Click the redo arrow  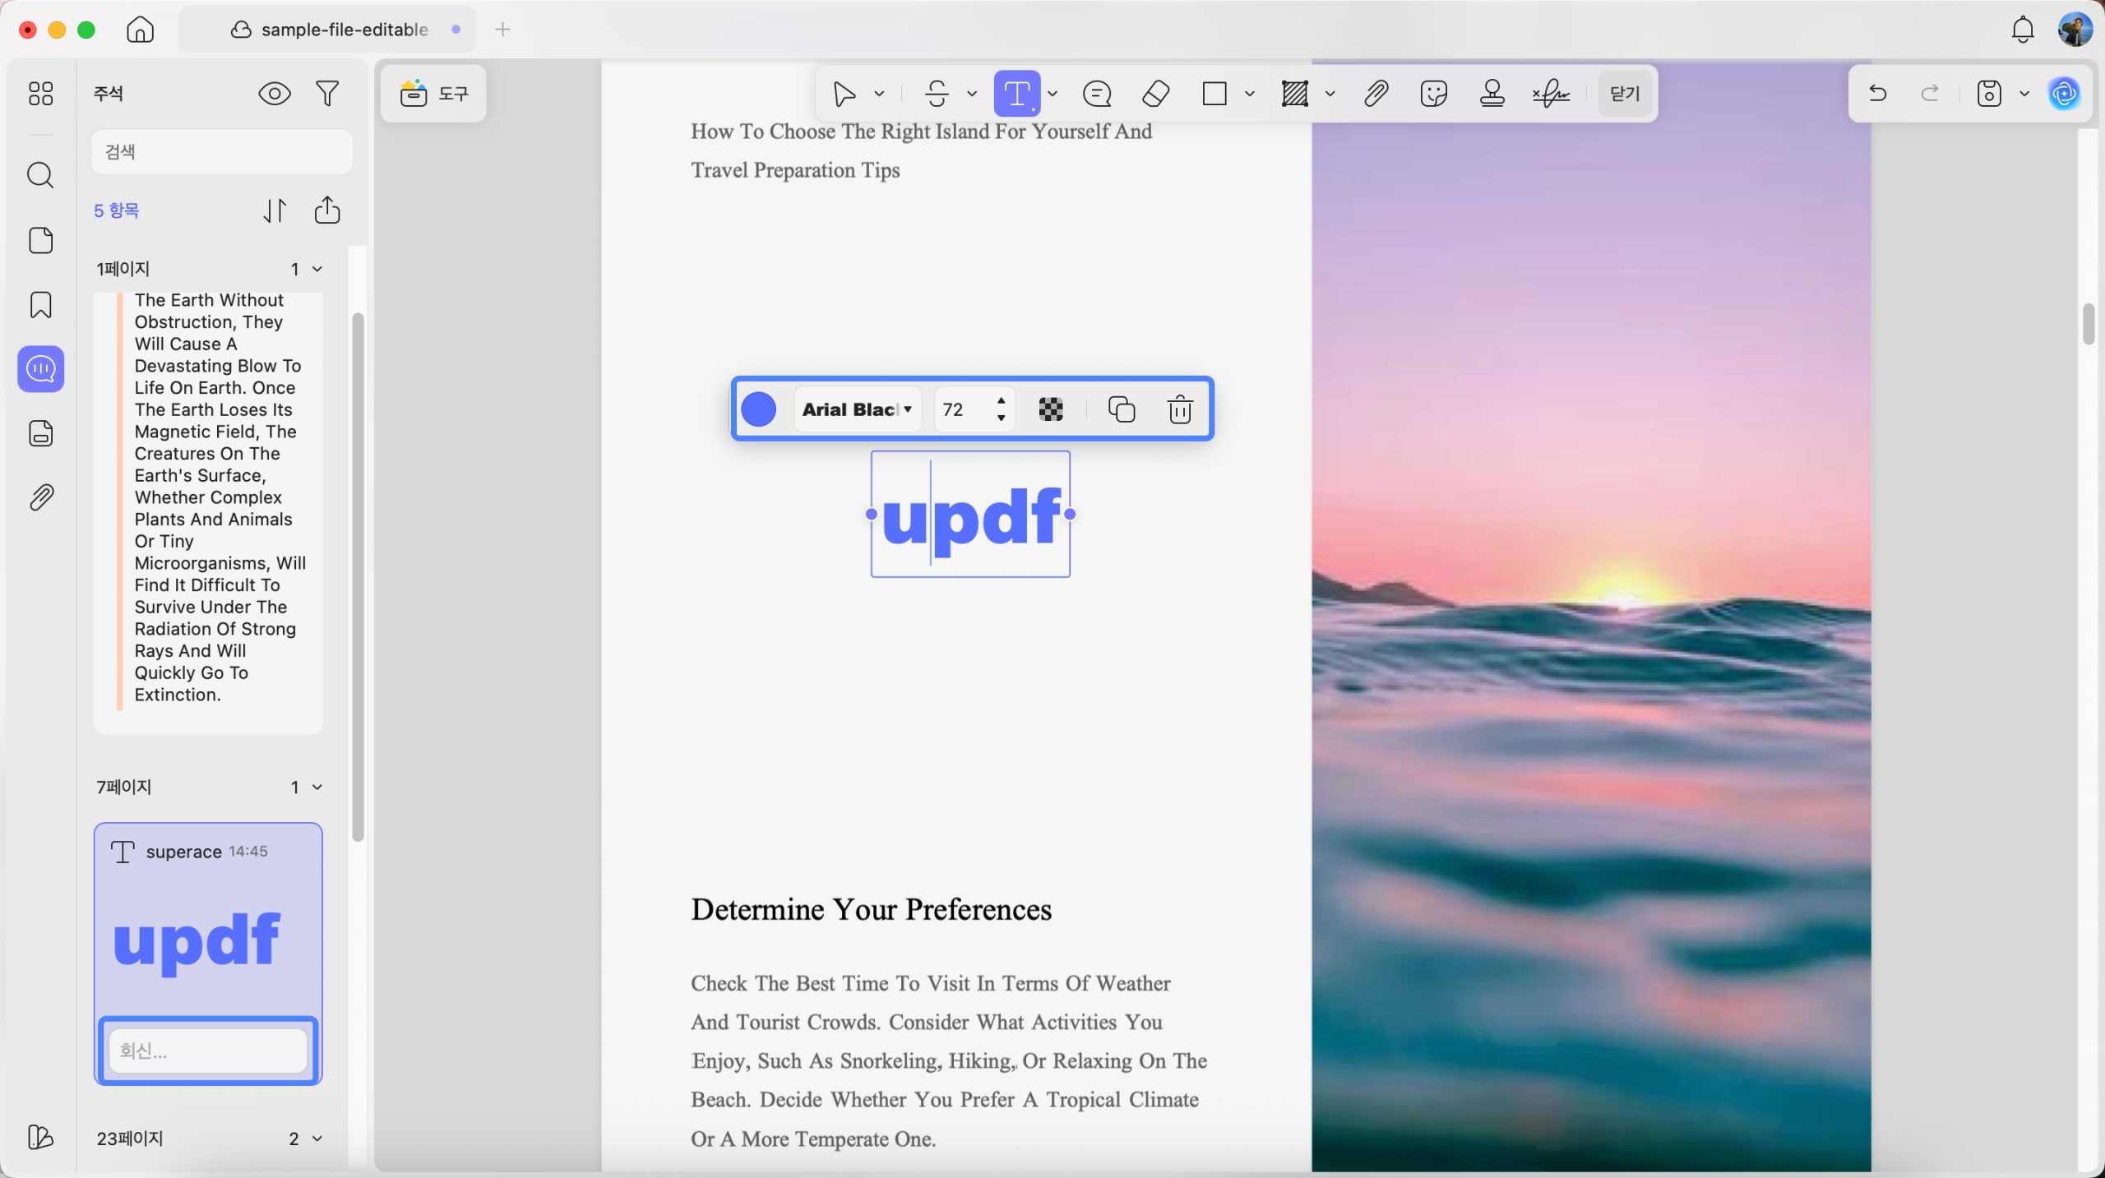point(1930,94)
